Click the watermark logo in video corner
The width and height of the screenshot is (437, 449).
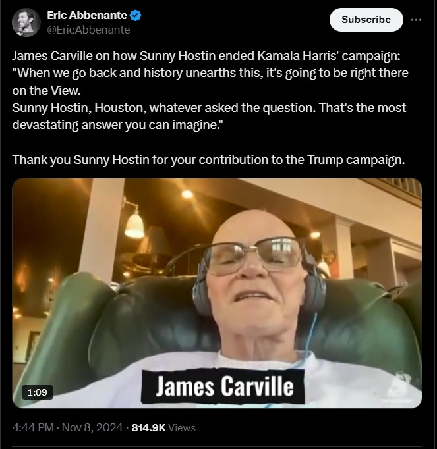(x=401, y=386)
